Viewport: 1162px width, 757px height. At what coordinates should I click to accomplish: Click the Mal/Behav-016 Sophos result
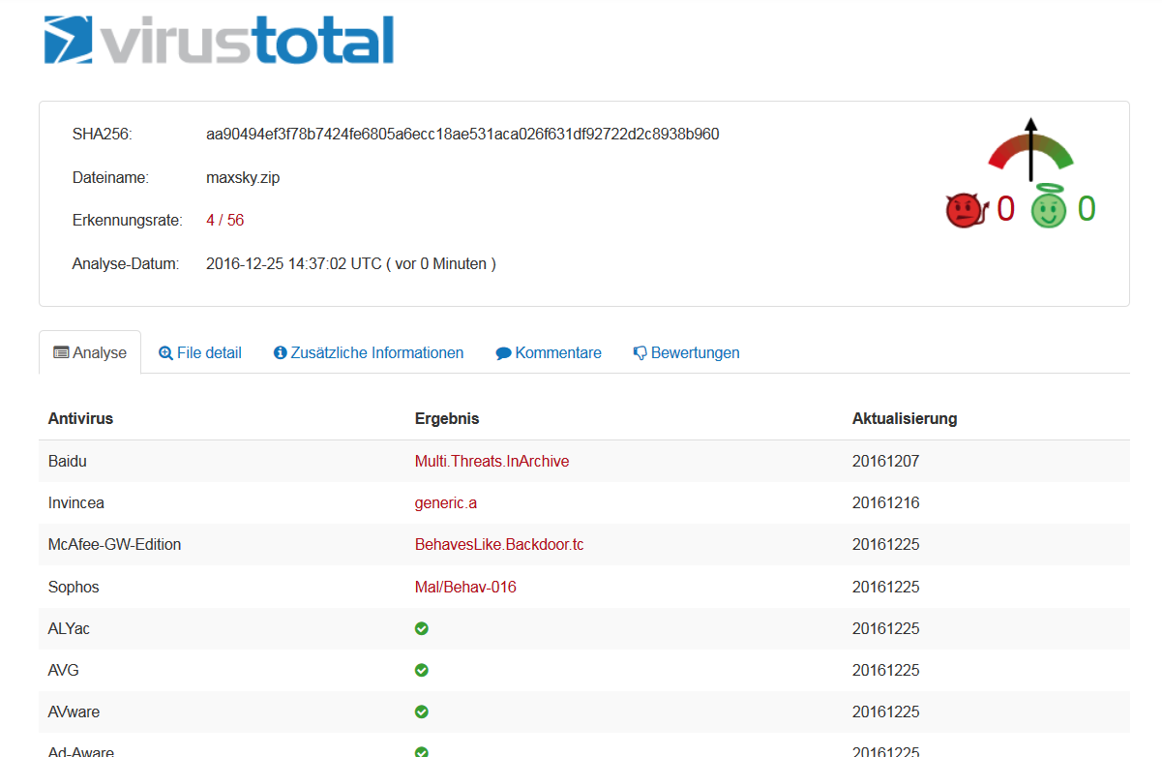[465, 587]
